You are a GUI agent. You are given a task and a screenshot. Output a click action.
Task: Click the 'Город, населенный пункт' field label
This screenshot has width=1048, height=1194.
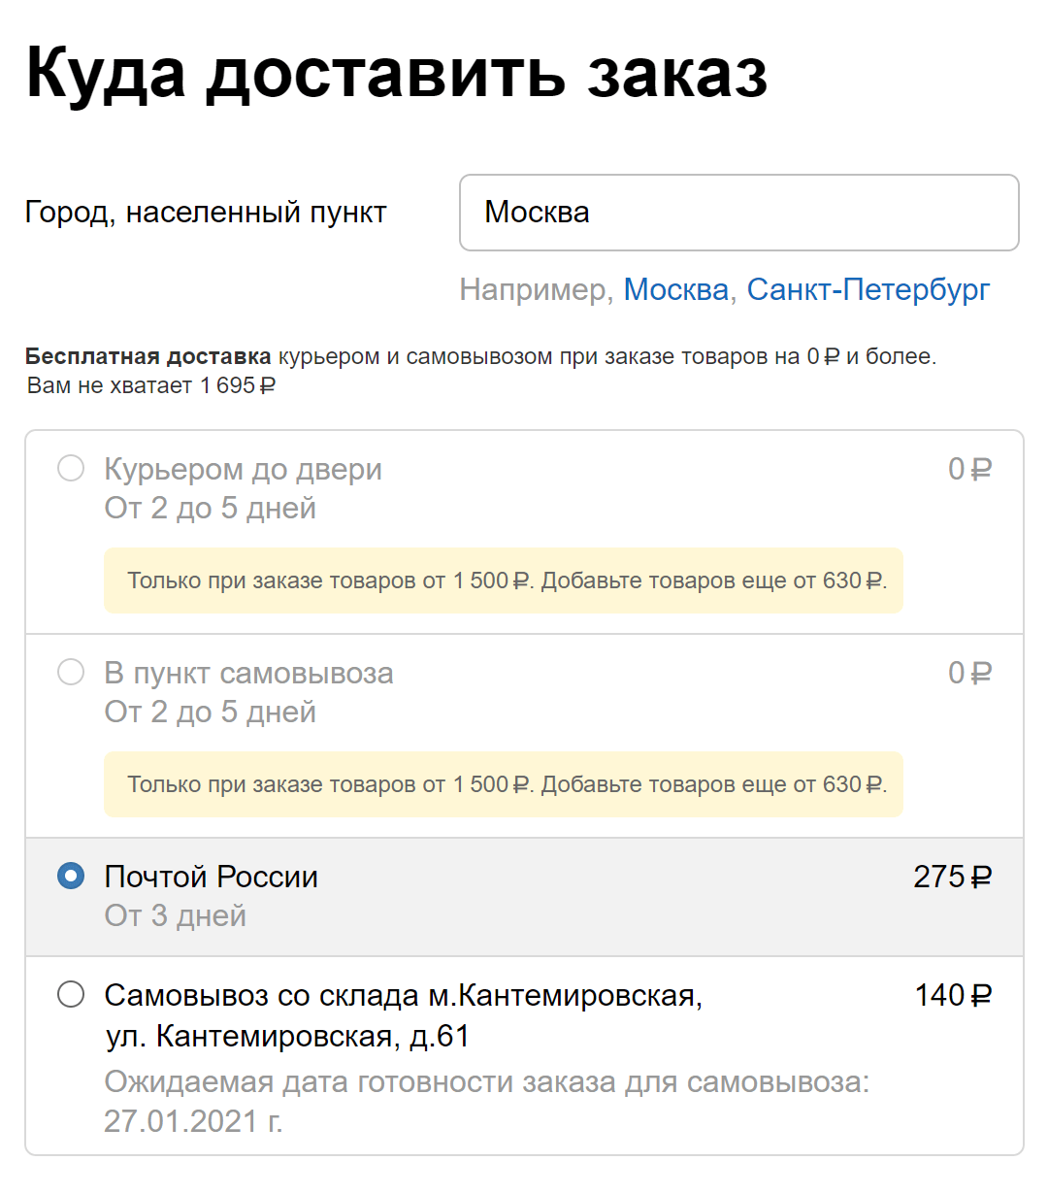[x=206, y=213]
